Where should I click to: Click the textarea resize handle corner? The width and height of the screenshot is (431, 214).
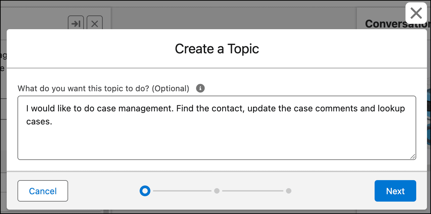[413, 156]
